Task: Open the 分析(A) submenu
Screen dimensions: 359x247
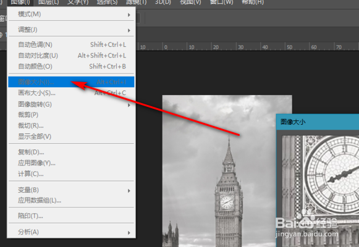Action: coord(71,232)
